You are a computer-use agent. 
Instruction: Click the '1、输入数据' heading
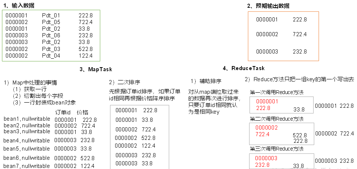[19, 6]
